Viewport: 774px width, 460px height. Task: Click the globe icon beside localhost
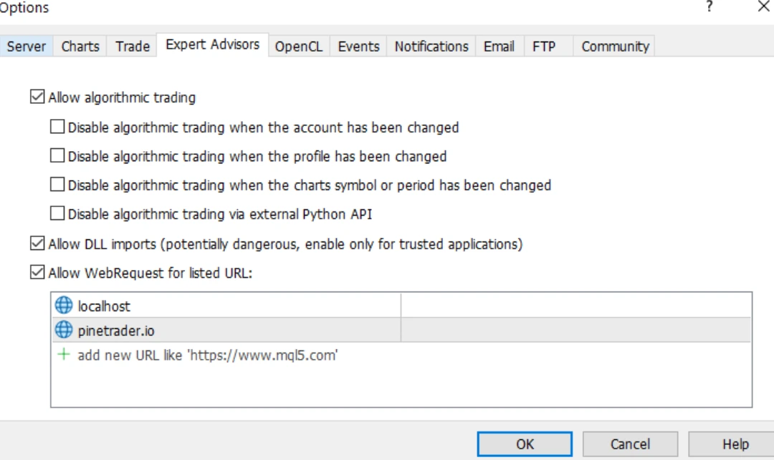[64, 306]
